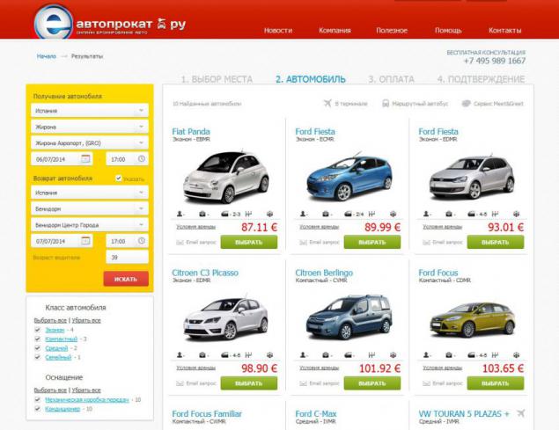Open return date calendar icon for 07/07/2014
This screenshot has height=430, width=559.
(85, 241)
